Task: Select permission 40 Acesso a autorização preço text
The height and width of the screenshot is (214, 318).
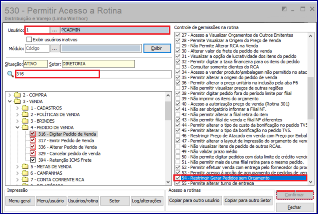Action: coord(235,104)
